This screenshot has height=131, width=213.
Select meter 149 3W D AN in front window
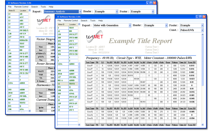pos(68,103)
